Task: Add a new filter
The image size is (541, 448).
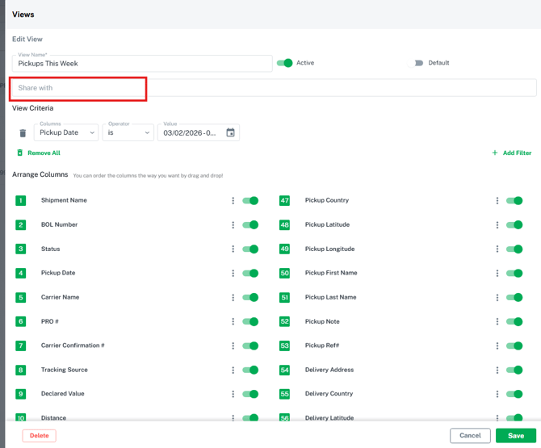Action: click(x=512, y=153)
